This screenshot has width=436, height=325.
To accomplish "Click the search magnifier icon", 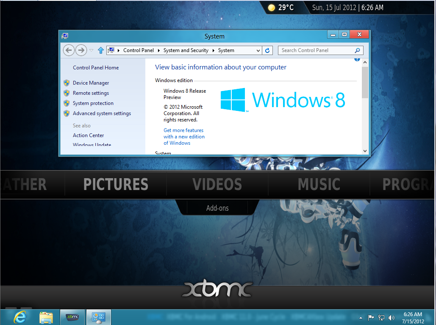I will 358,50.
